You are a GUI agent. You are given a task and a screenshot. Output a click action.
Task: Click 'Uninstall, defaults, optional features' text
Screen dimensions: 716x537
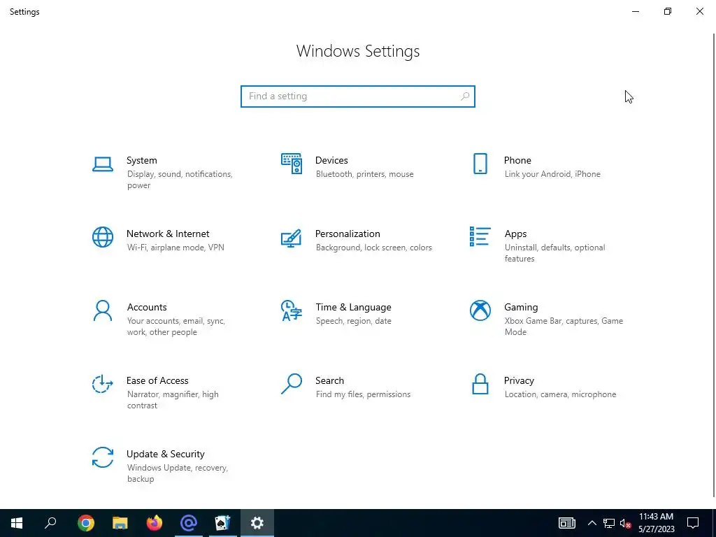[554, 253]
